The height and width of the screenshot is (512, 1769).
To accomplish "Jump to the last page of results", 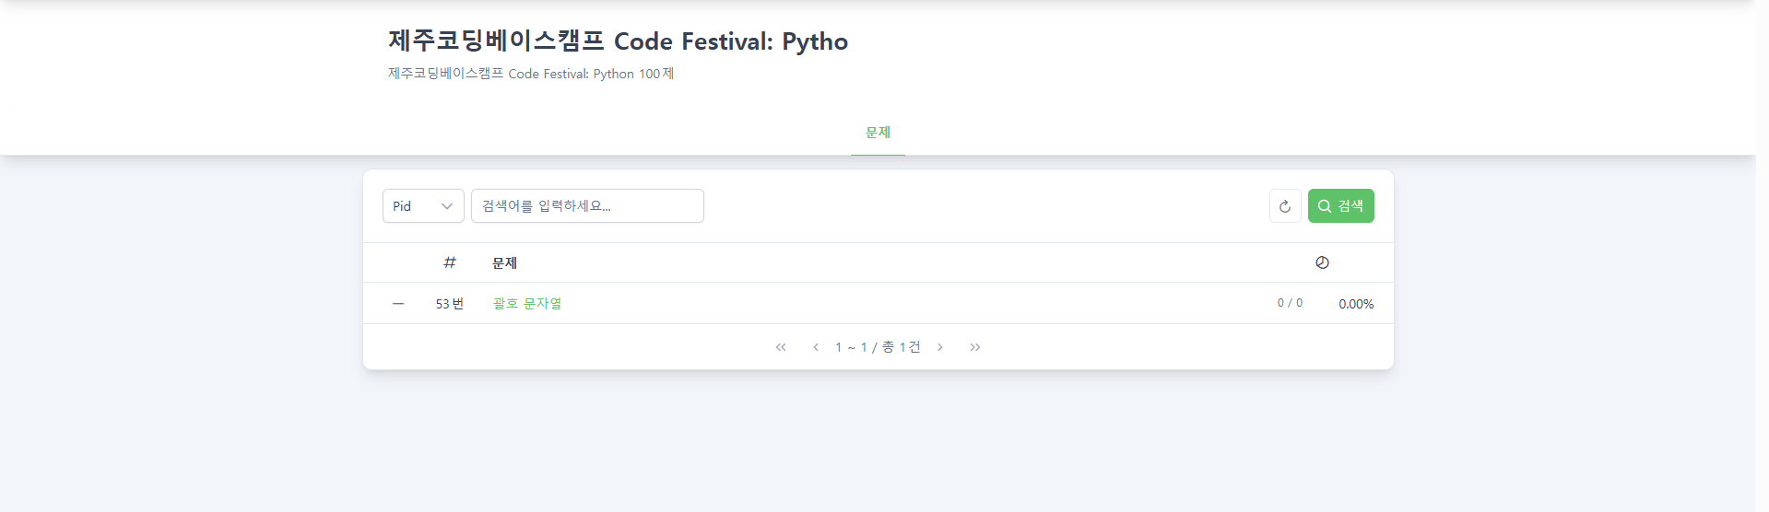I will (975, 347).
